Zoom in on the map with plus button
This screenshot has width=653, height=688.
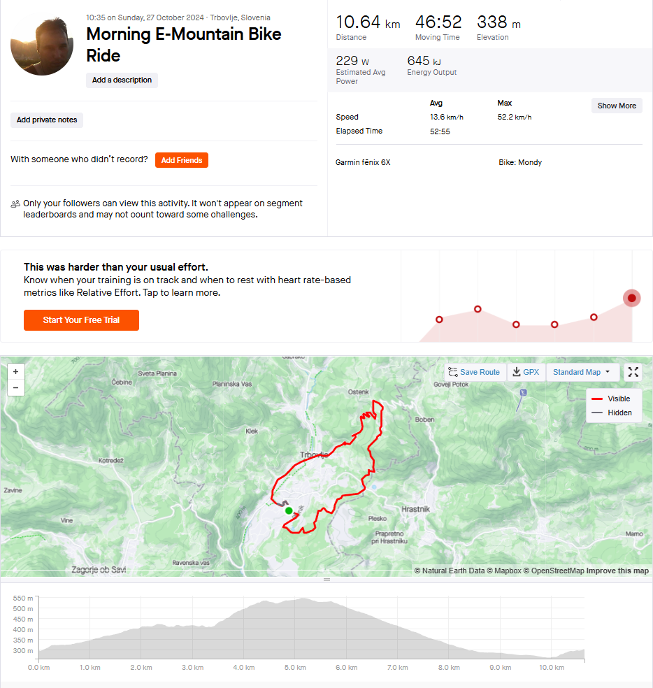point(16,372)
